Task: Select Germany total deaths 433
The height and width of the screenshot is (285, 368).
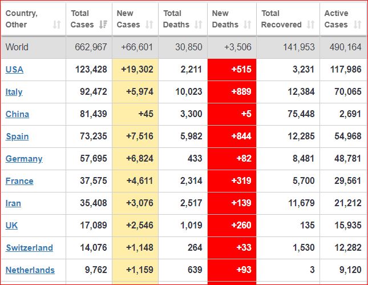Action: click(195, 159)
